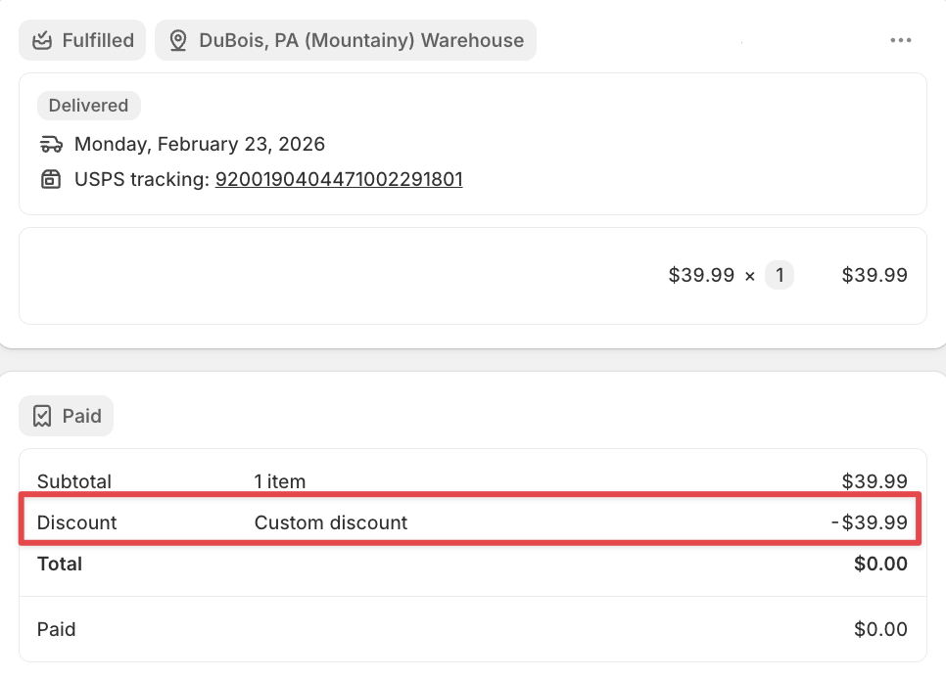Click the Fulfilled status badge
Screen dimensions: 946x679
pos(82,40)
